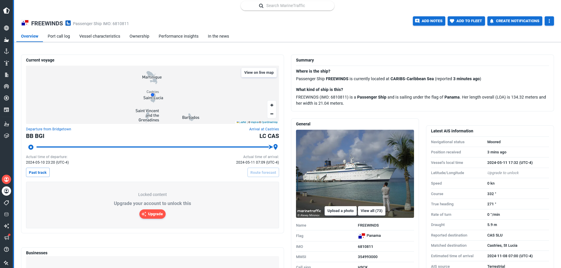The height and width of the screenshot is (268, 561).
Task: Click the Upgrade to unlock link
Action: 503,173
